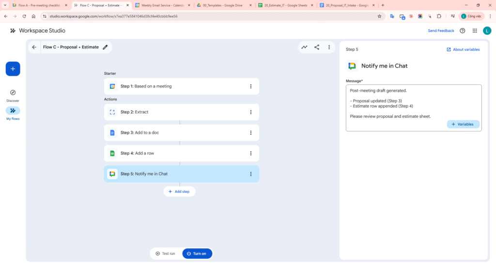The height and width of the screenshot is (268, 496).
Task: Click the Add step button
Action: tap(179, 192)
